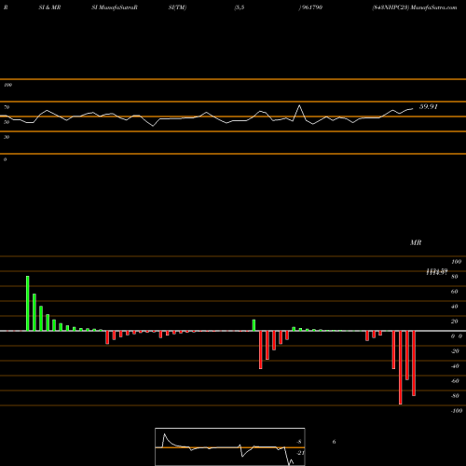Click the MR axis label 40
This screenshot has height=466, width=466.
click(455, 307)
